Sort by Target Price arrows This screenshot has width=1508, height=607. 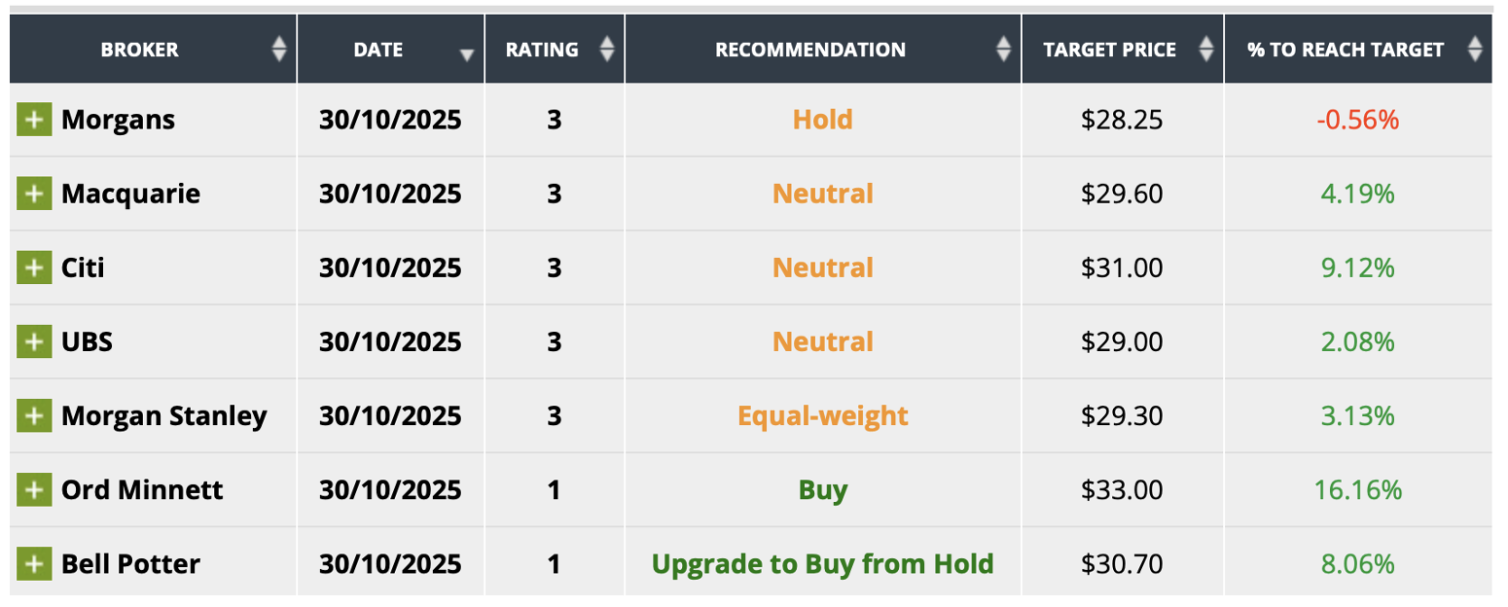coord(1206,50)
